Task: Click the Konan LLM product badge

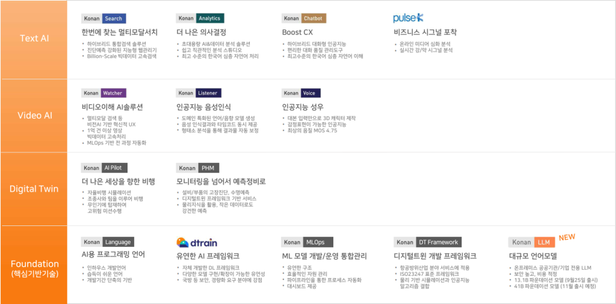Action: [531, 242]
